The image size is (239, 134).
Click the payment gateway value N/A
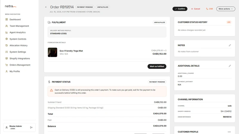[180, 85]
